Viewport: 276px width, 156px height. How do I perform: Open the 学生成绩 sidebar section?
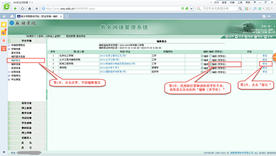(27, 123)
